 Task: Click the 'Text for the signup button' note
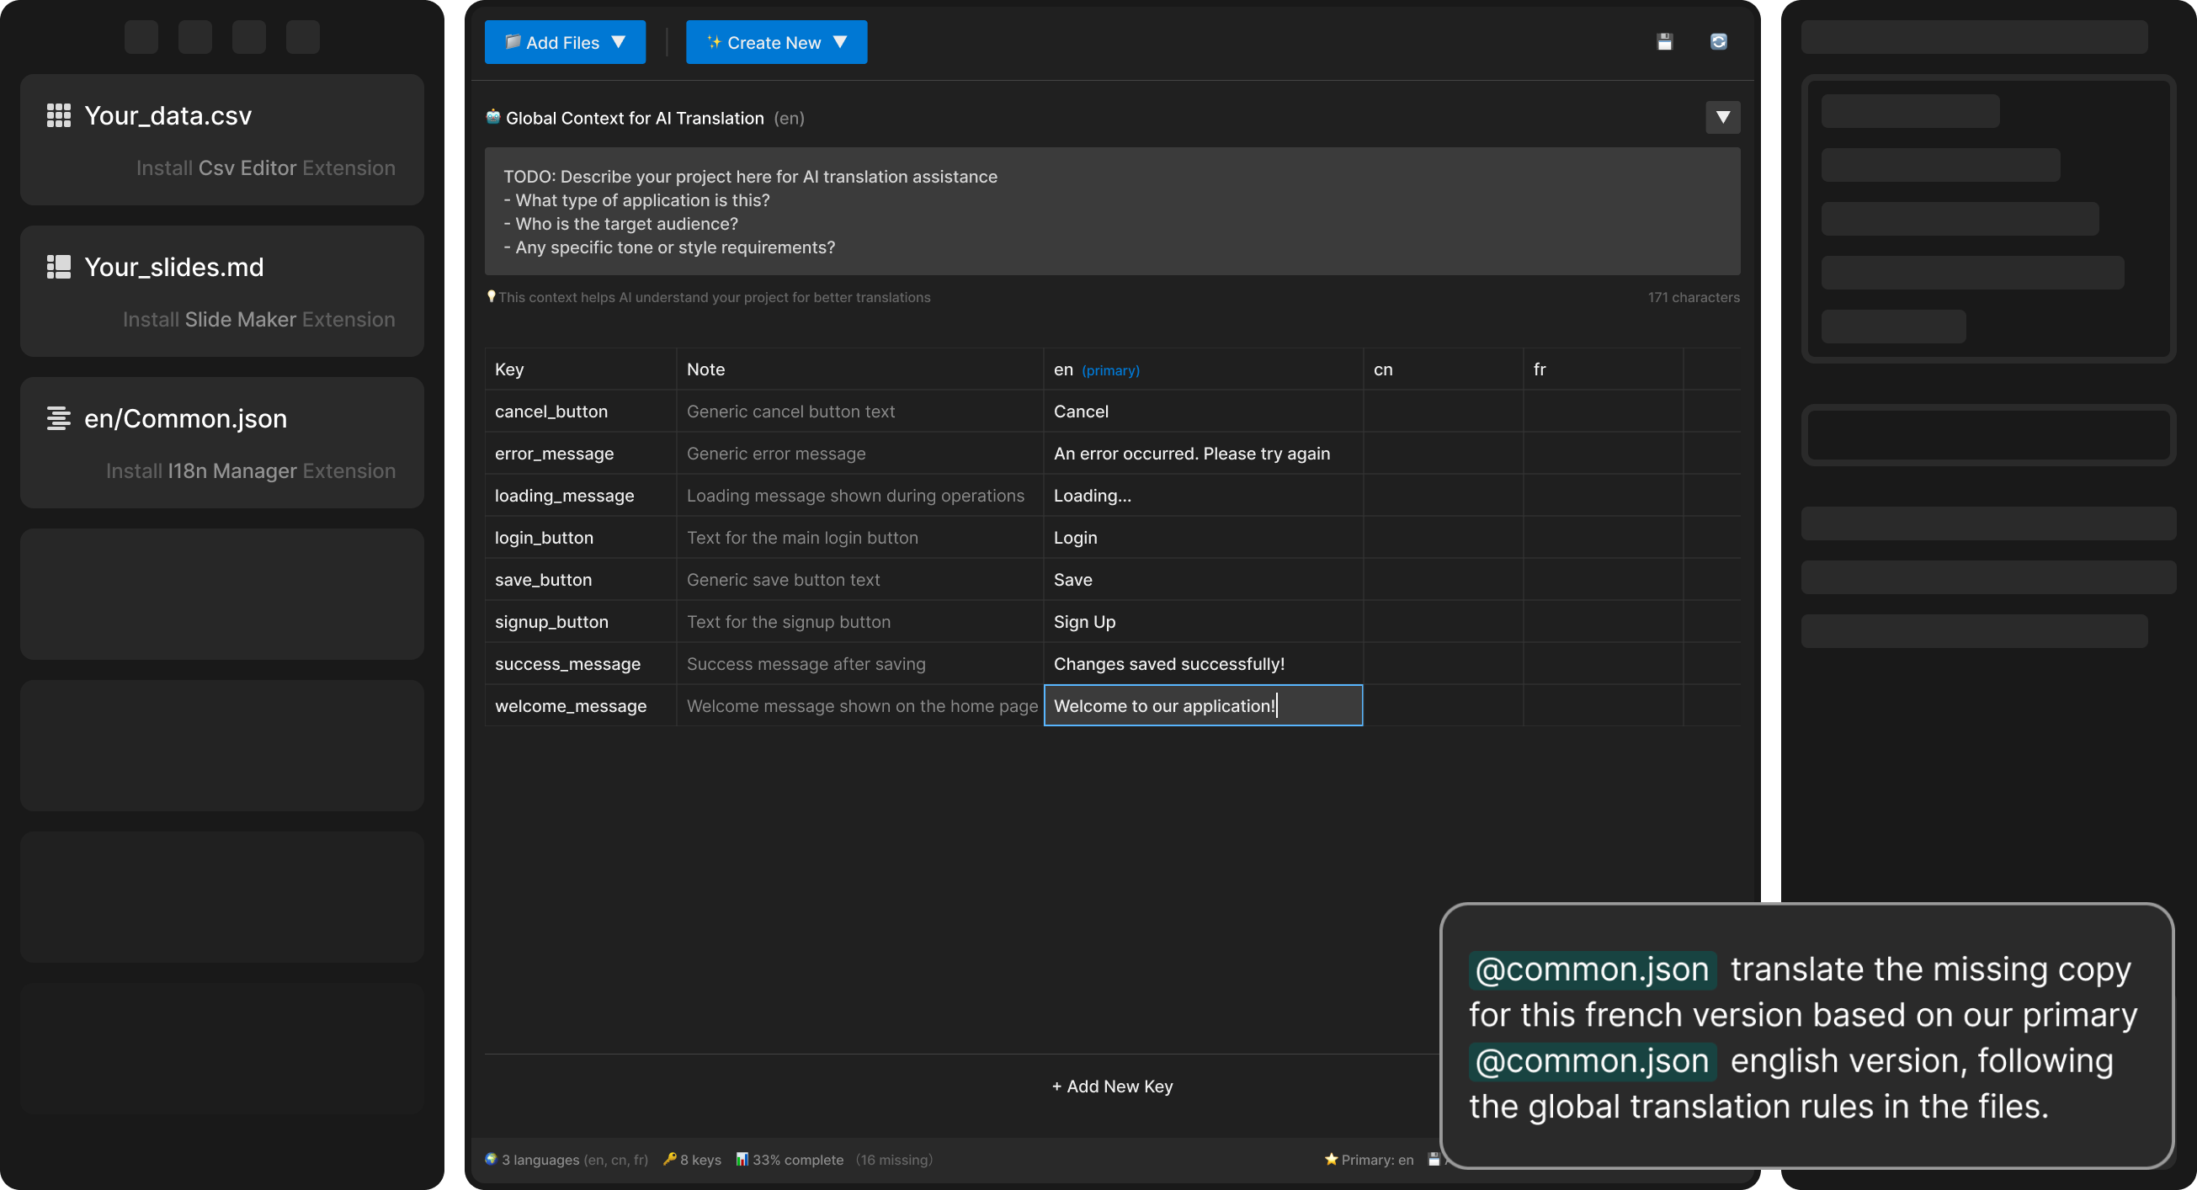tap(860, 621)
